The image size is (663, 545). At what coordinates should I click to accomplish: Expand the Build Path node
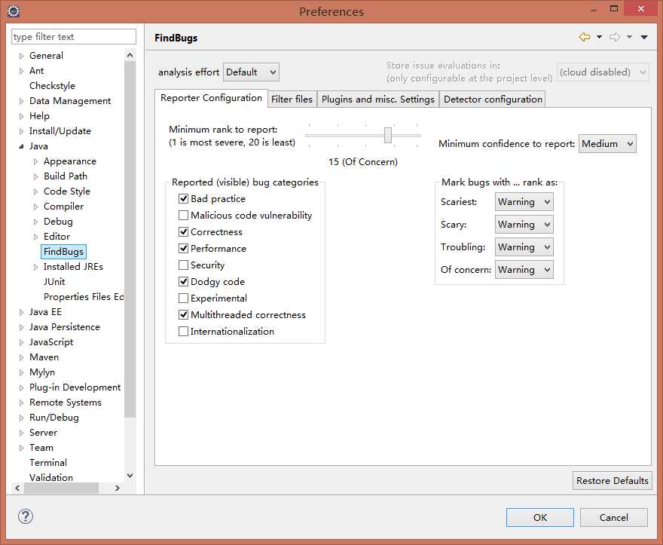pyautogui.click(x=35, y=176)
